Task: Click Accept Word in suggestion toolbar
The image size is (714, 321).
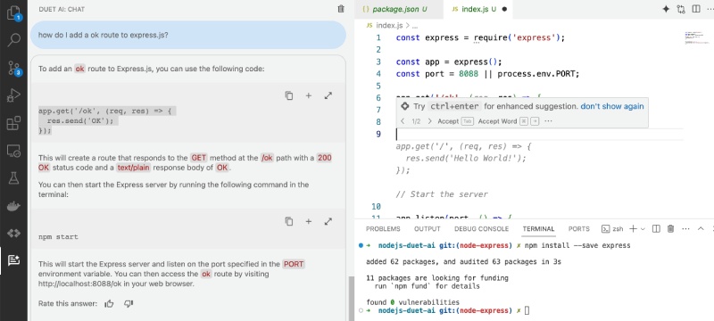Action: [x=509, y=121]
